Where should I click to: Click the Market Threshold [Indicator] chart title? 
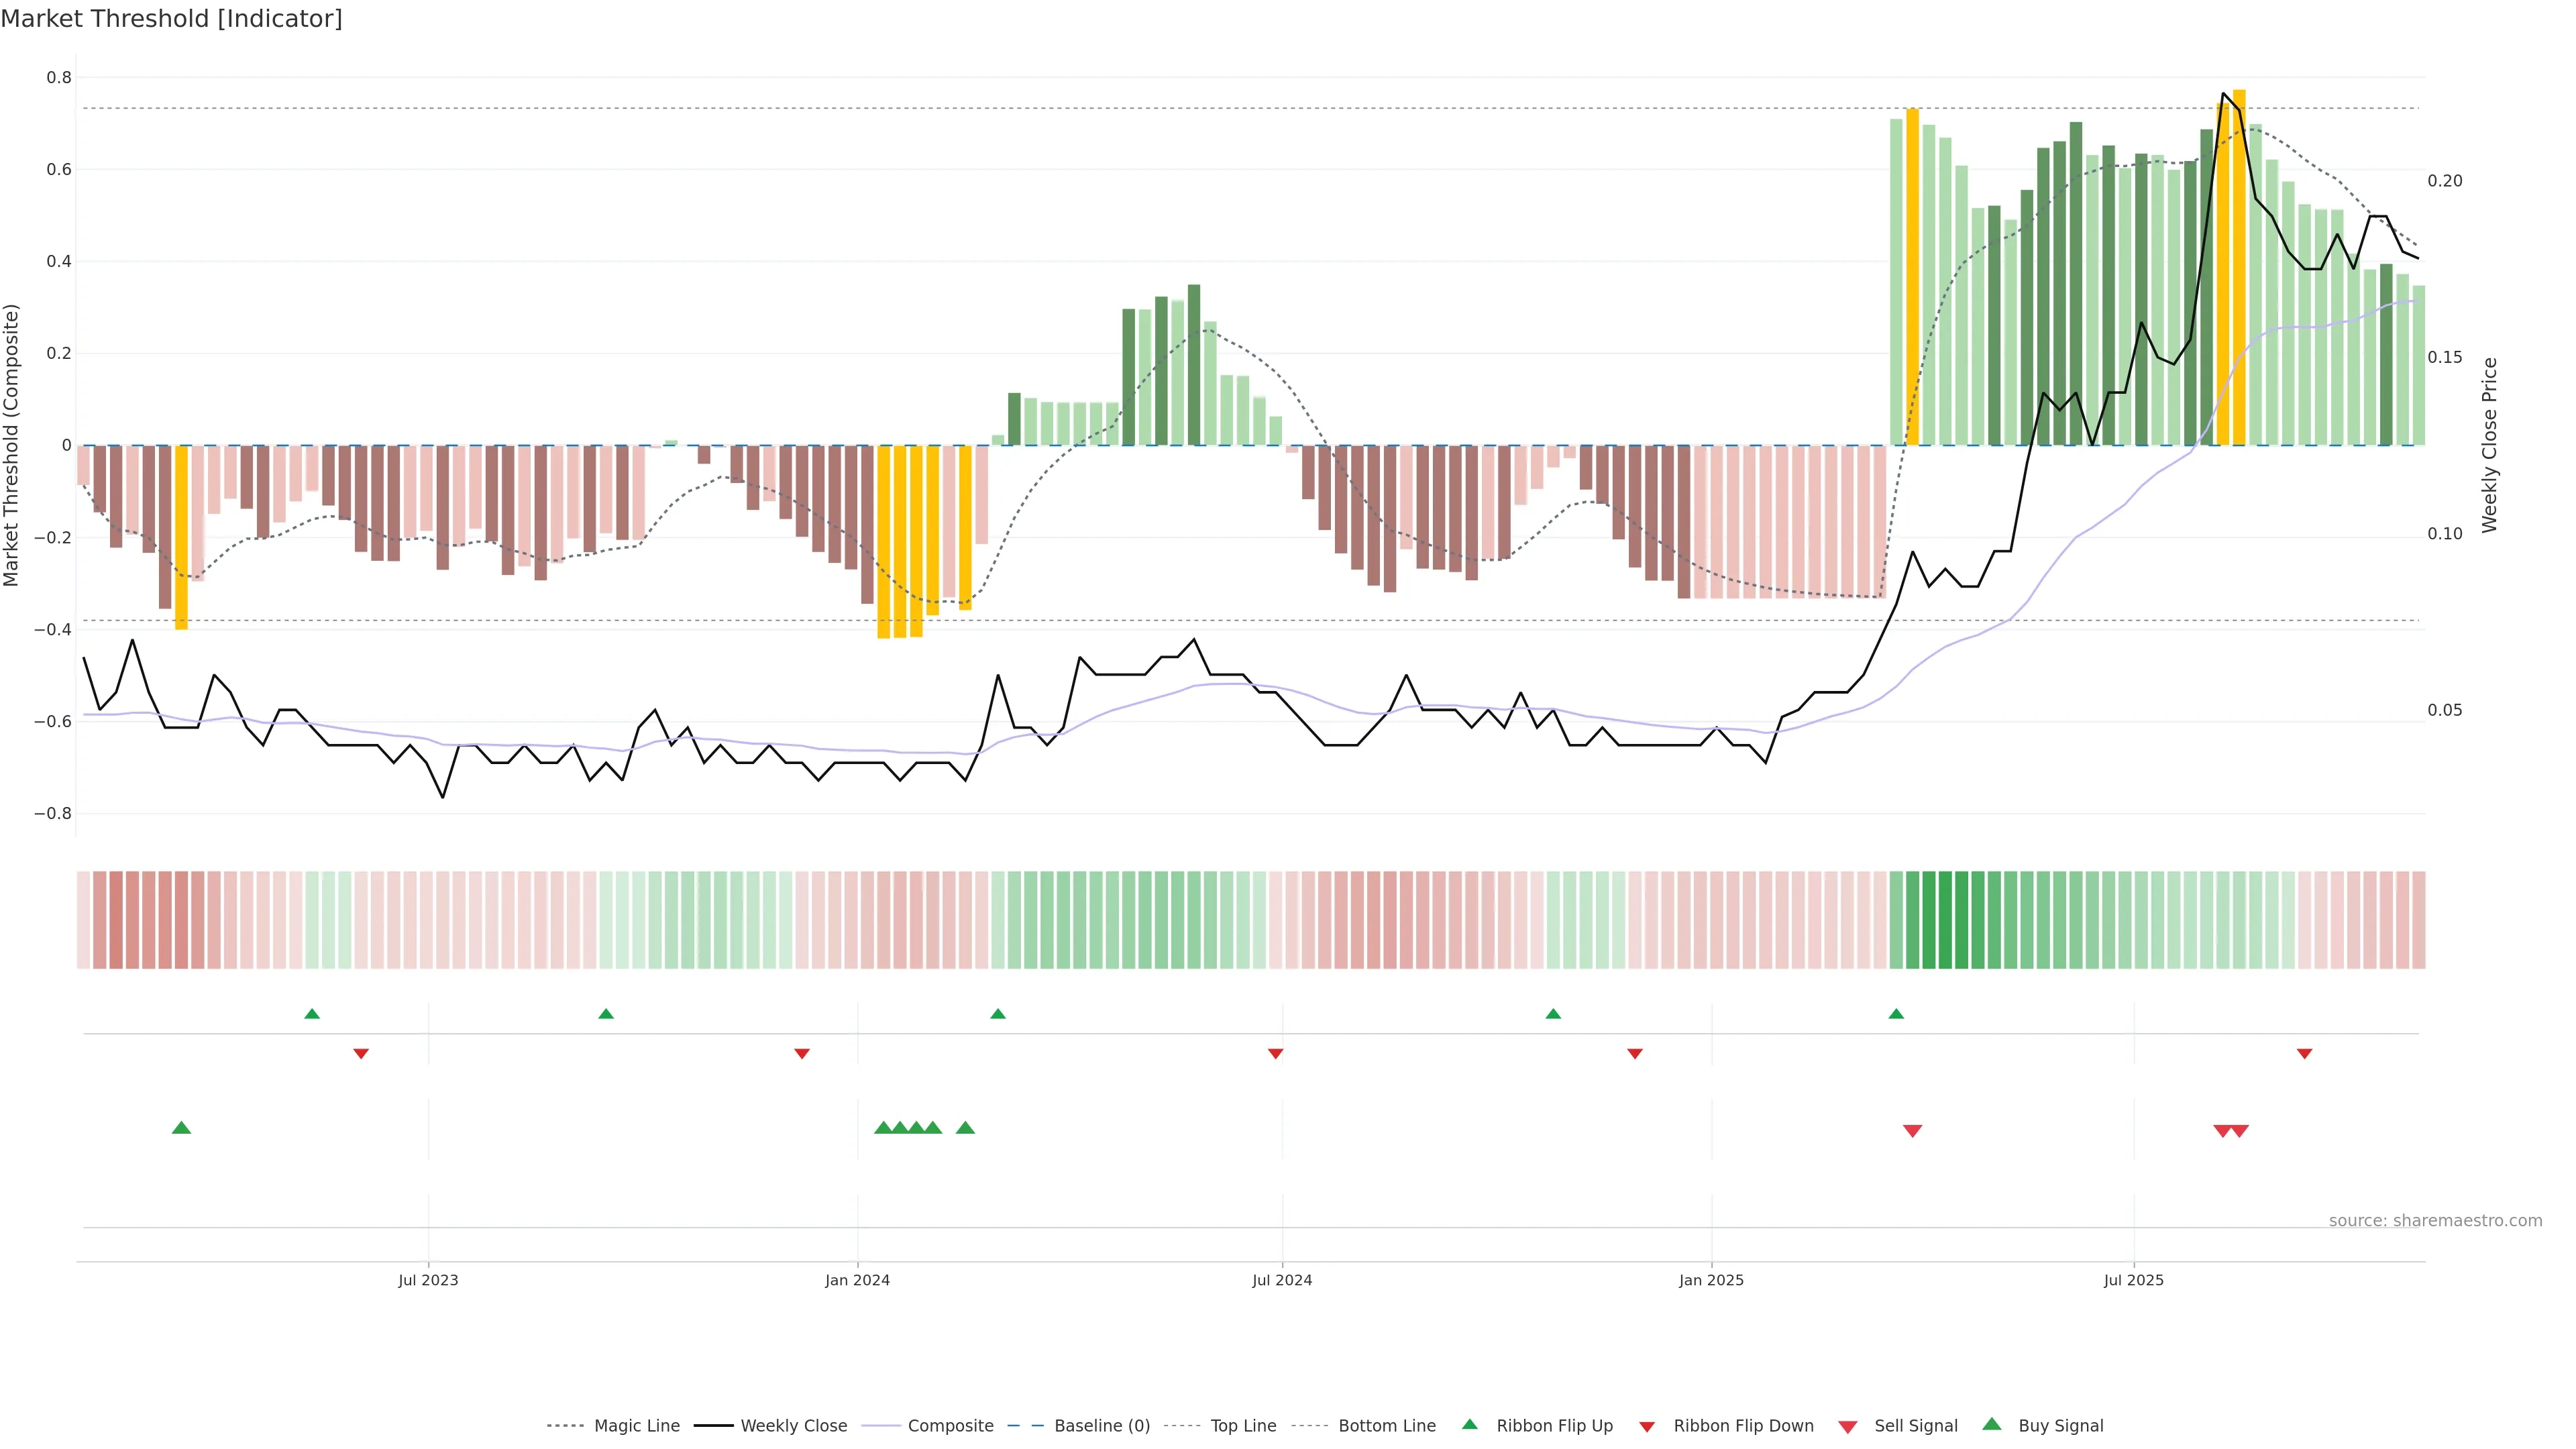(x=171, y=19)
